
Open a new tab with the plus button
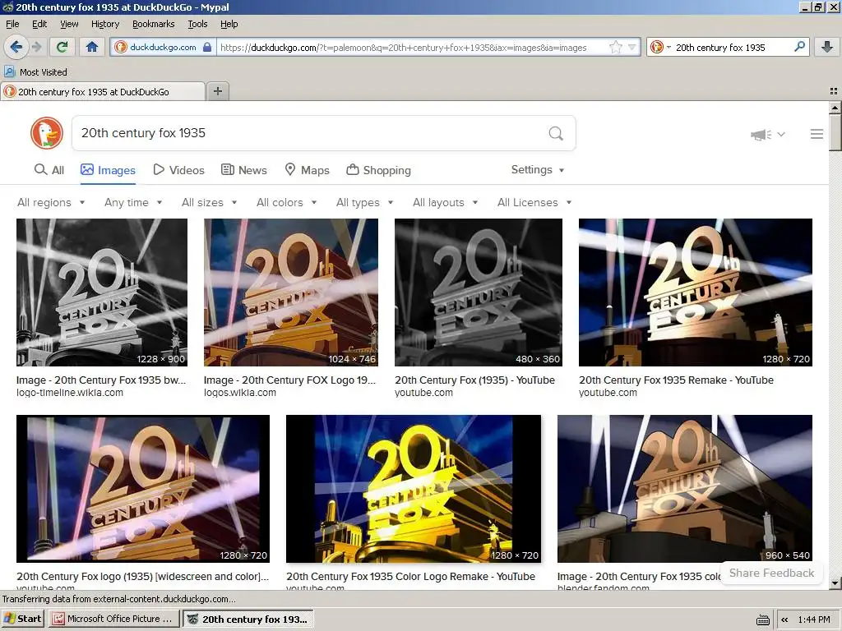[x=217, y=91]
